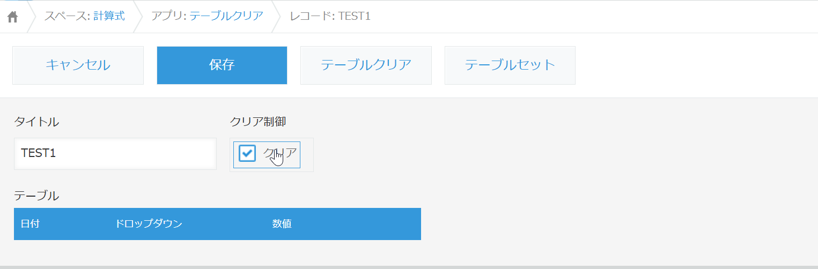Uncheck the クリア checkbox box
The image size is (818, 269).
click(x=247, y=153)
